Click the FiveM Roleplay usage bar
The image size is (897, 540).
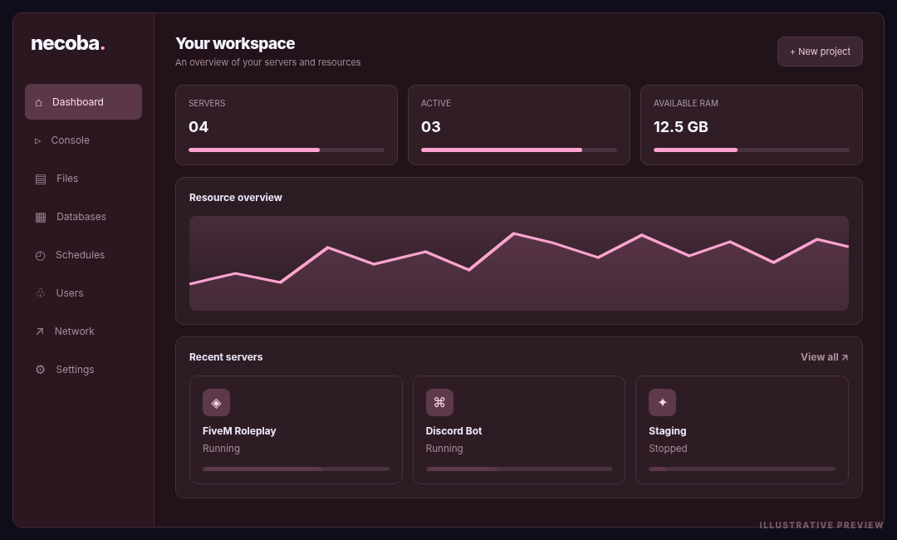pyautogui.click(x=296, y=469)
